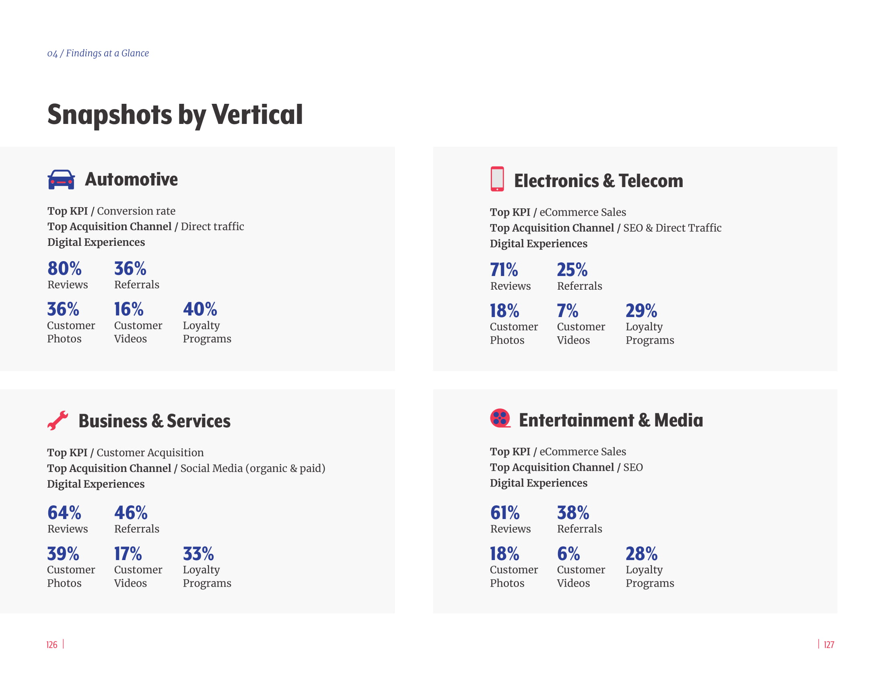This screenshot has height=684, width=885.
Task: Click the "Social Media (organic & paid)" channel text
Action: [253, 468]
